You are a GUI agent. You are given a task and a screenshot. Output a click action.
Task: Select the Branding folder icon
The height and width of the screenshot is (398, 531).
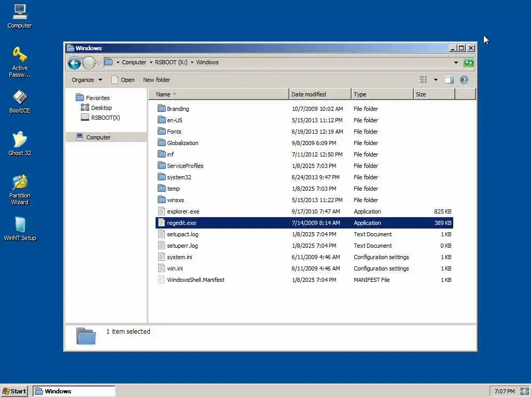pyautogui.click(x=162, y=108)
